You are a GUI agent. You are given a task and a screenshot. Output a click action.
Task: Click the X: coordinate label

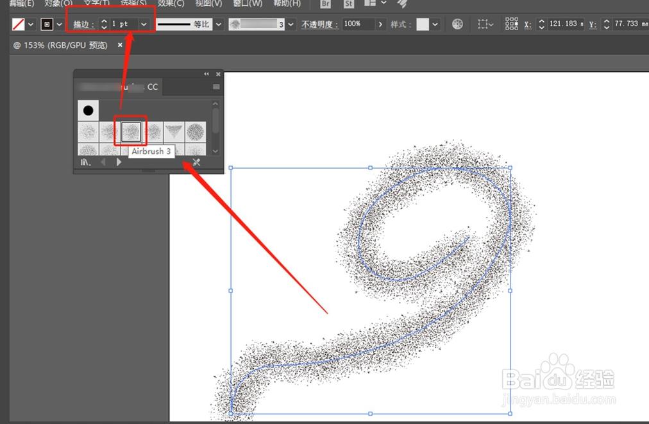point(528,24)
